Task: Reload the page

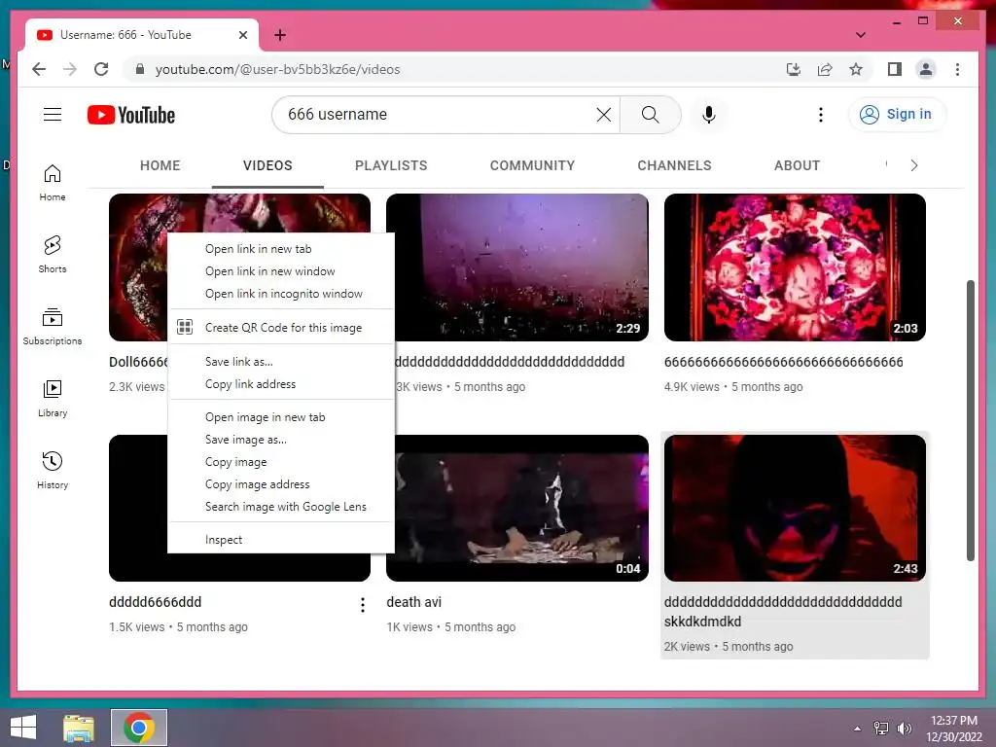Action: tap(101, 69)
